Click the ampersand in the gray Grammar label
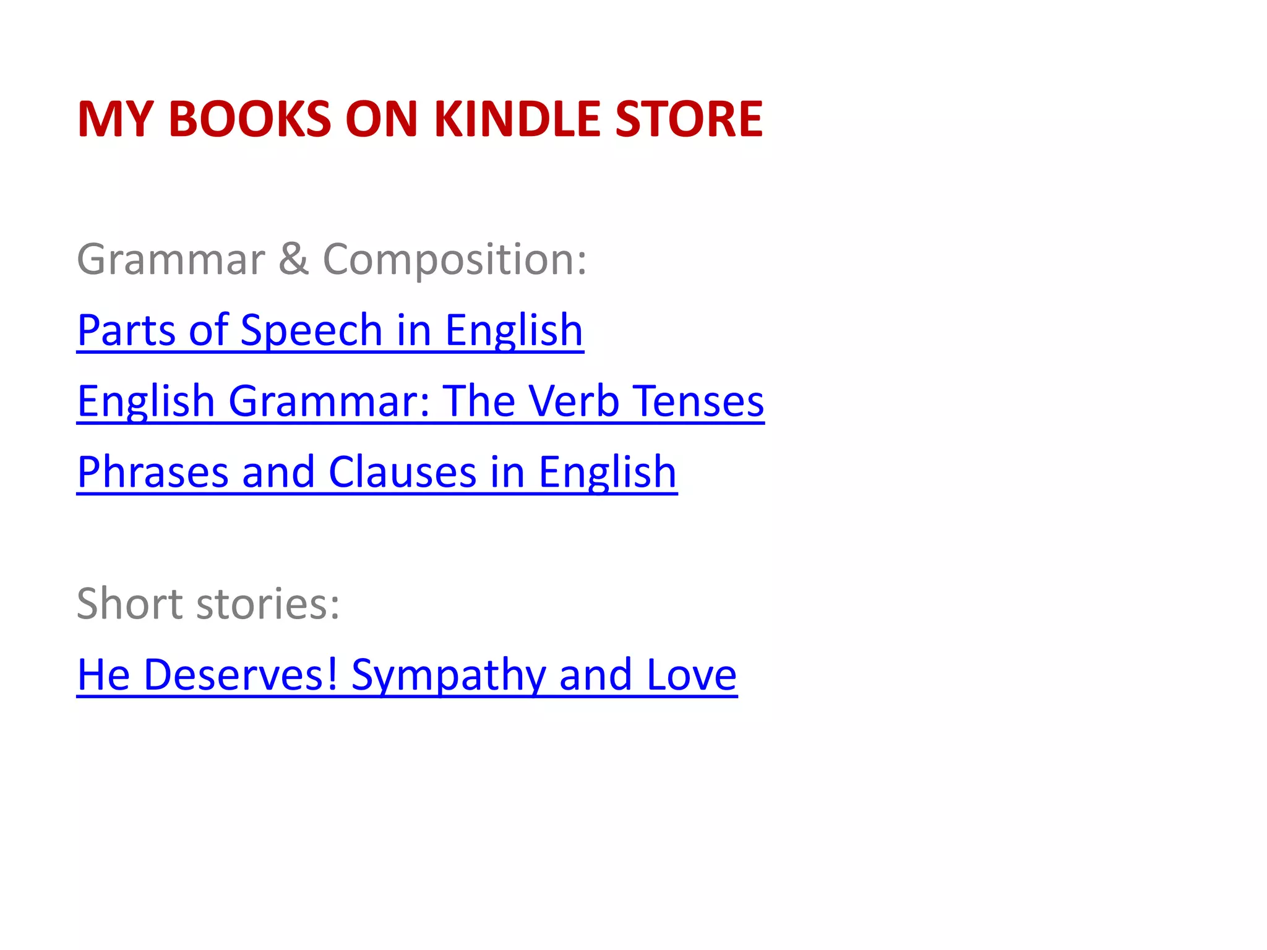Screen dimensions: 1267x950 click(x=293, y=259)
